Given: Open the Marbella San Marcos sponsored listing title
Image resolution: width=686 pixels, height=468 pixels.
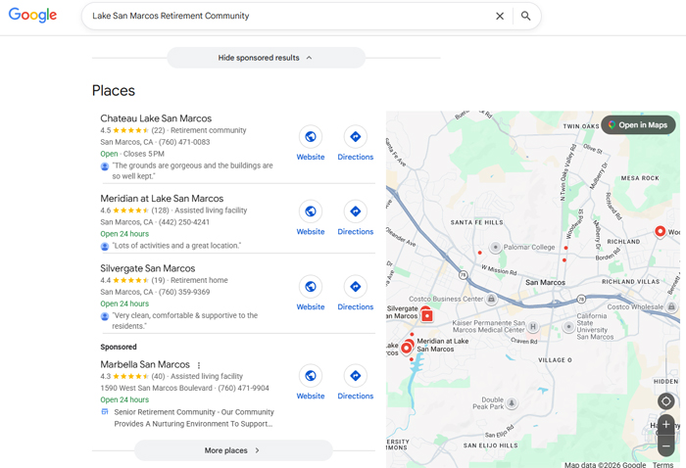Looking at the screenshot, I should pos(145,364).
